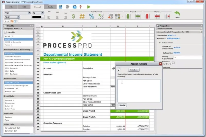
Task: Delete a row with the red row icon
Action: [157, 16]
